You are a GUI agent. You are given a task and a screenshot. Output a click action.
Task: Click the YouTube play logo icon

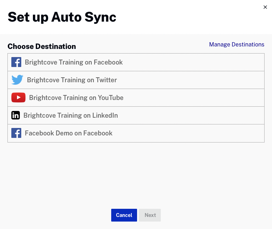pos(18,98)
